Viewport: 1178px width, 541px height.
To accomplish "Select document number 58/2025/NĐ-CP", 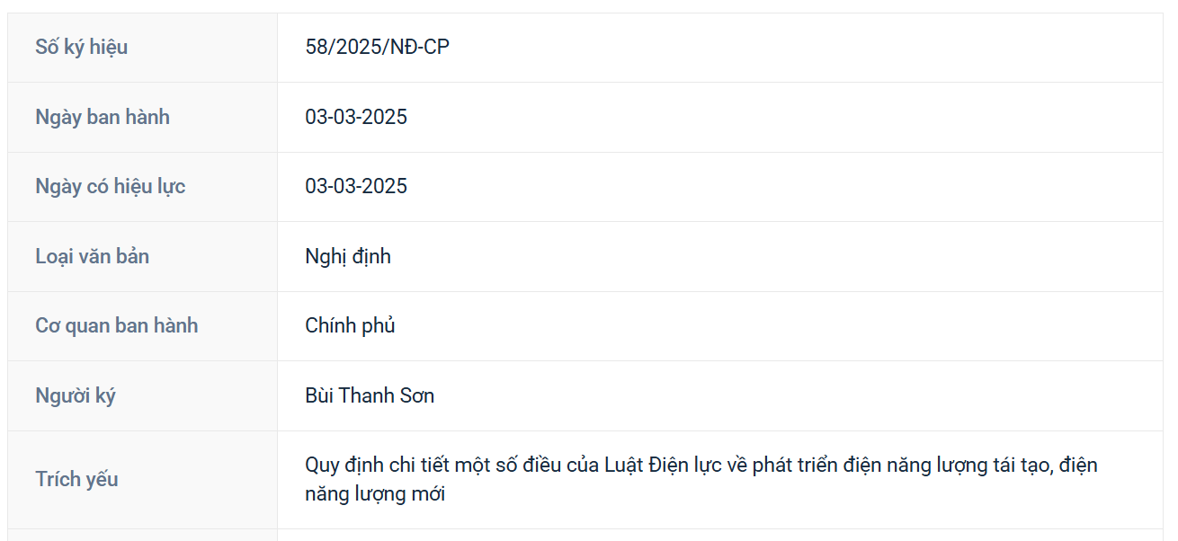I will pos(377,47).
